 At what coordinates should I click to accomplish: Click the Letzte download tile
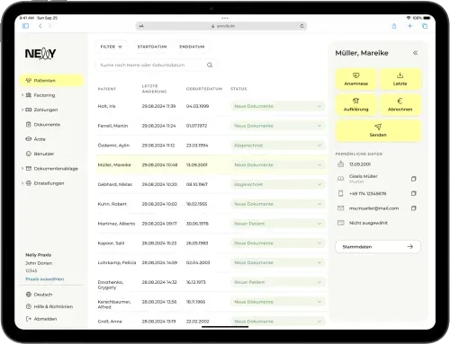point(400,79)
